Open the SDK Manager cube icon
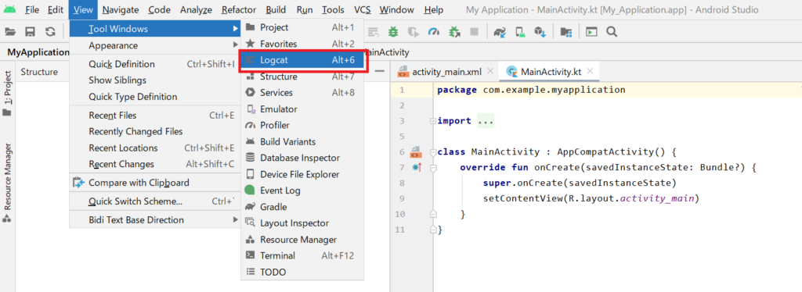This screenshot has width=802, height=292. coord(540,32)
